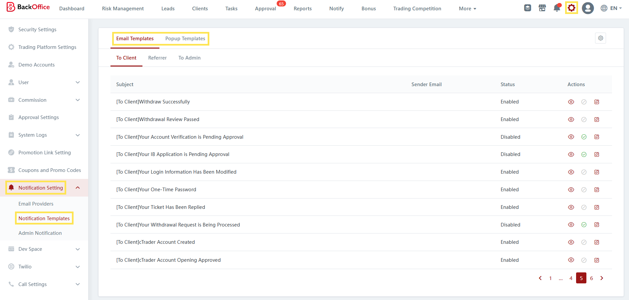Edit the cTrader Account Created template
This screenshot has width=629, height=300.
click(x=597, y=242)
